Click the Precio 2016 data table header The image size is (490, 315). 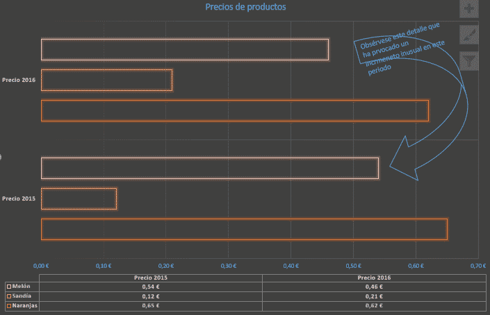[374, 278]
